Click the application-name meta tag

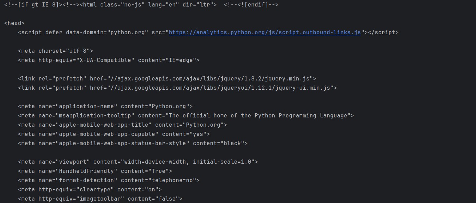pyautogui.click(x=105, y=106)
